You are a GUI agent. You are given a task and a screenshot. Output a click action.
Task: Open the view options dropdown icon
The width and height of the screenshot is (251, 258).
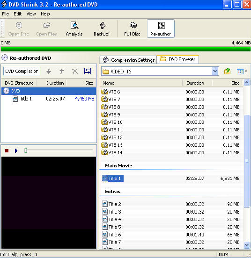(242, 72)
